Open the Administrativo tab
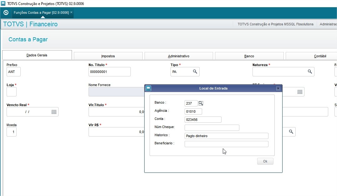 pos(179,56)
